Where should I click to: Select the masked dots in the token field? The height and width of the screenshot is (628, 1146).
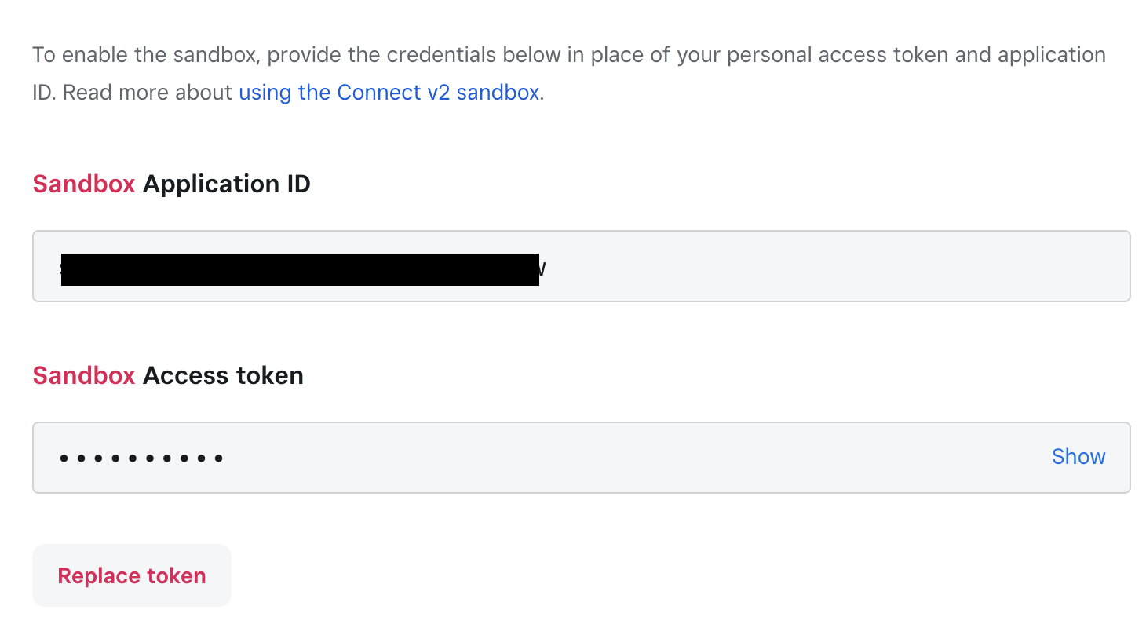(x=142, y=458)
